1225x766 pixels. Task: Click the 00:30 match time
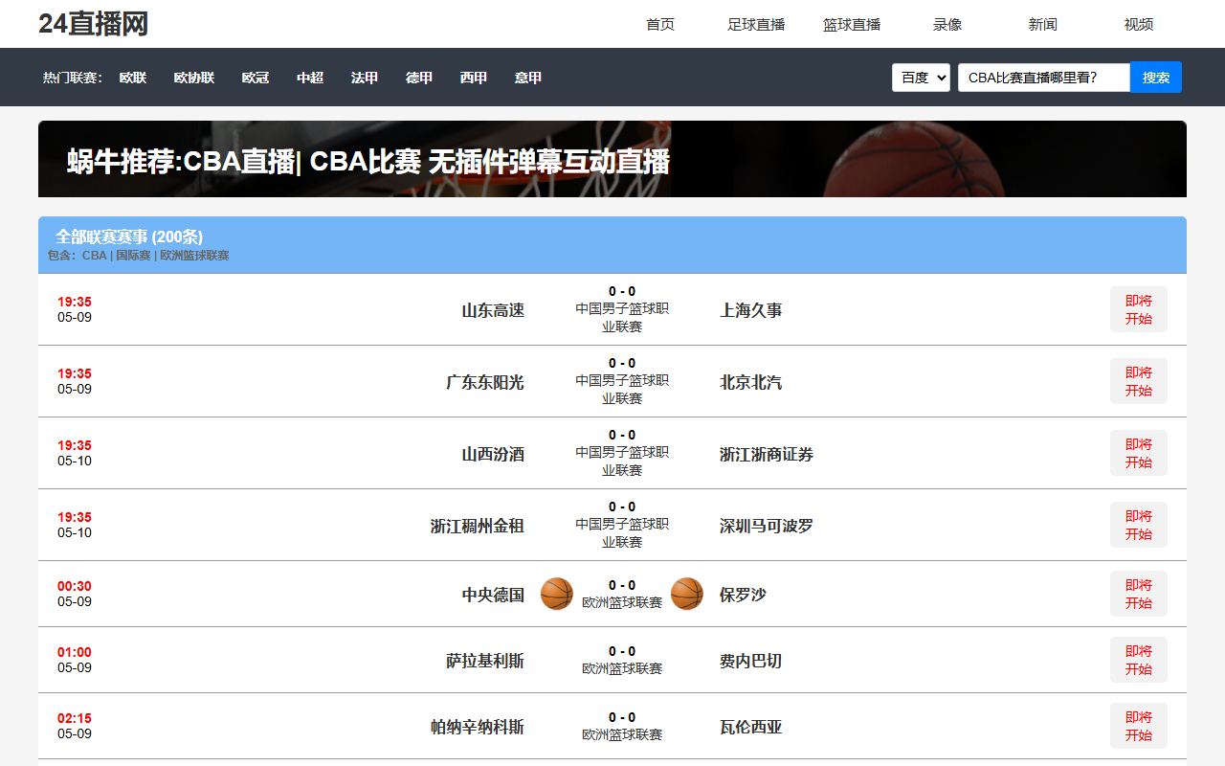tap(75, 586)
